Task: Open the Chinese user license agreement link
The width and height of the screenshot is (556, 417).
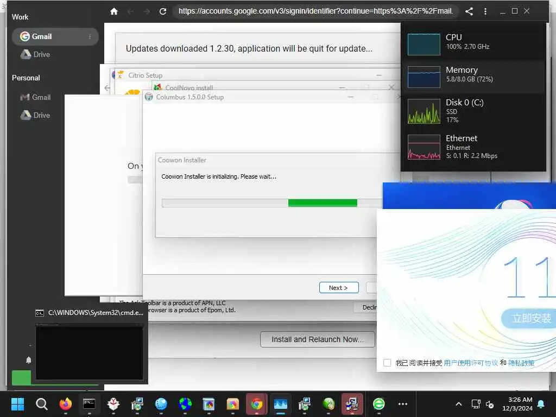Action: pos(471,363)
